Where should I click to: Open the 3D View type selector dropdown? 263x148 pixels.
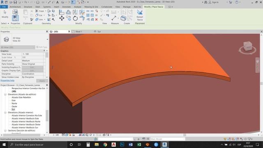pyautogui.click(x=47, y=39)
